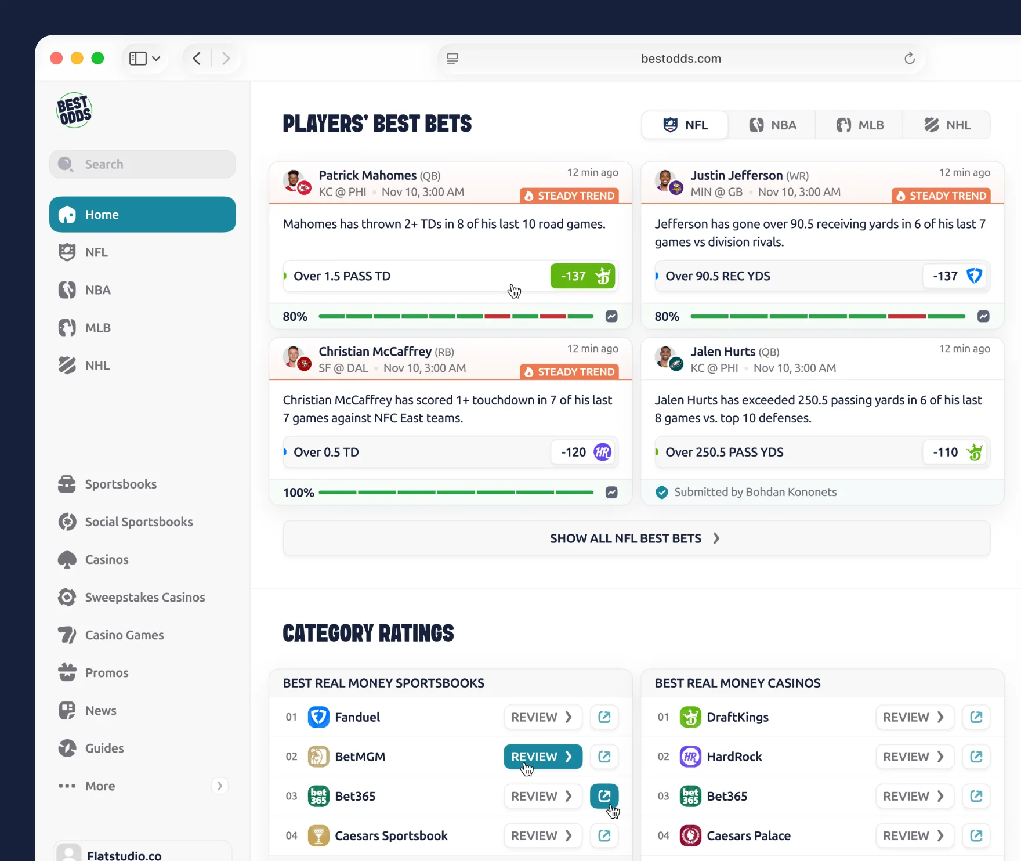Screen dimensions: 1021x861
Task: Open Casinos in the sidebar
Action: click(143, 559)
